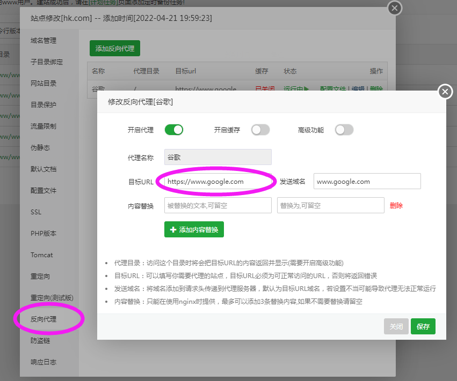Click the 操作 column header
Image resolution: width=457 pixels, height=381 pixels.
tap(376, 71)
